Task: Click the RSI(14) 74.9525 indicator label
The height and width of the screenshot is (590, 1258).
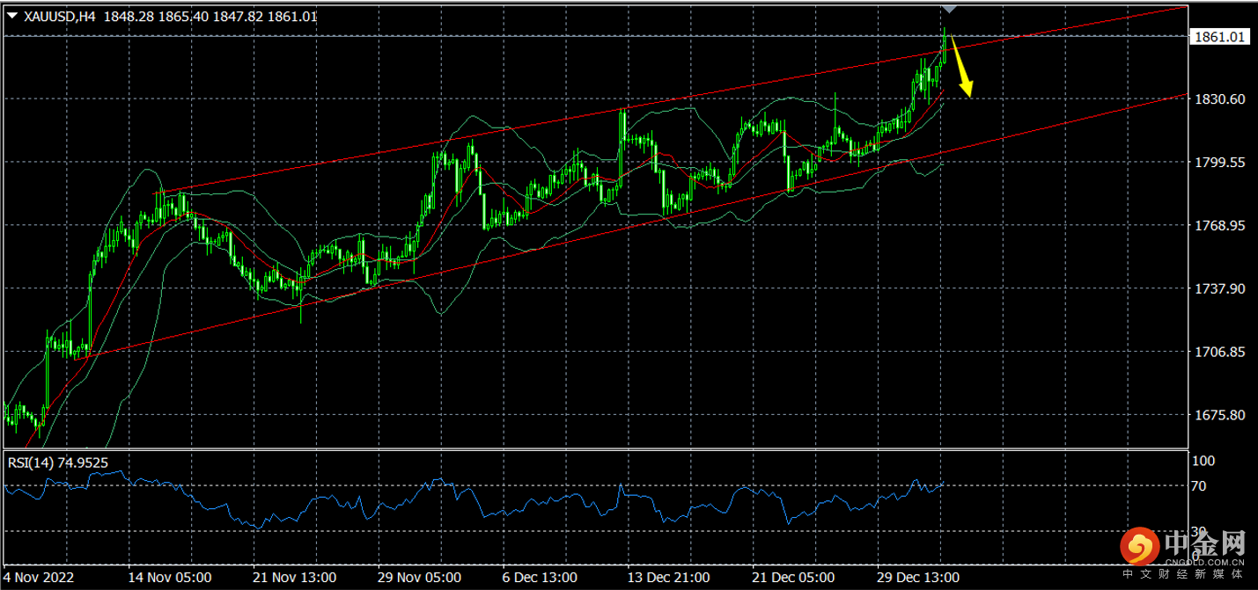Action: click(58, 462)
